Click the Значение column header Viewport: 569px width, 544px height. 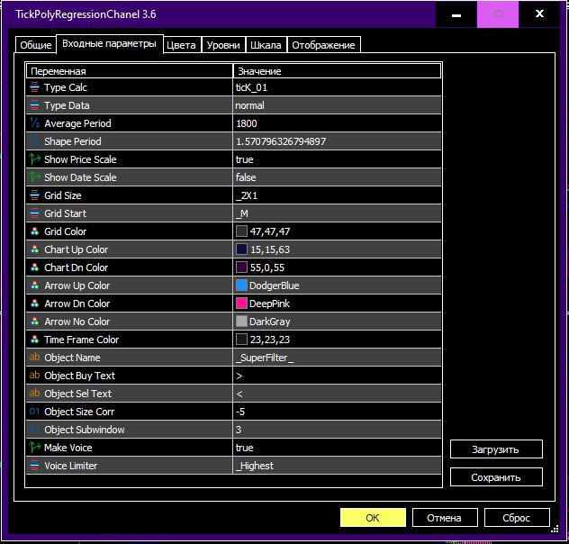[x=337, y=71]
